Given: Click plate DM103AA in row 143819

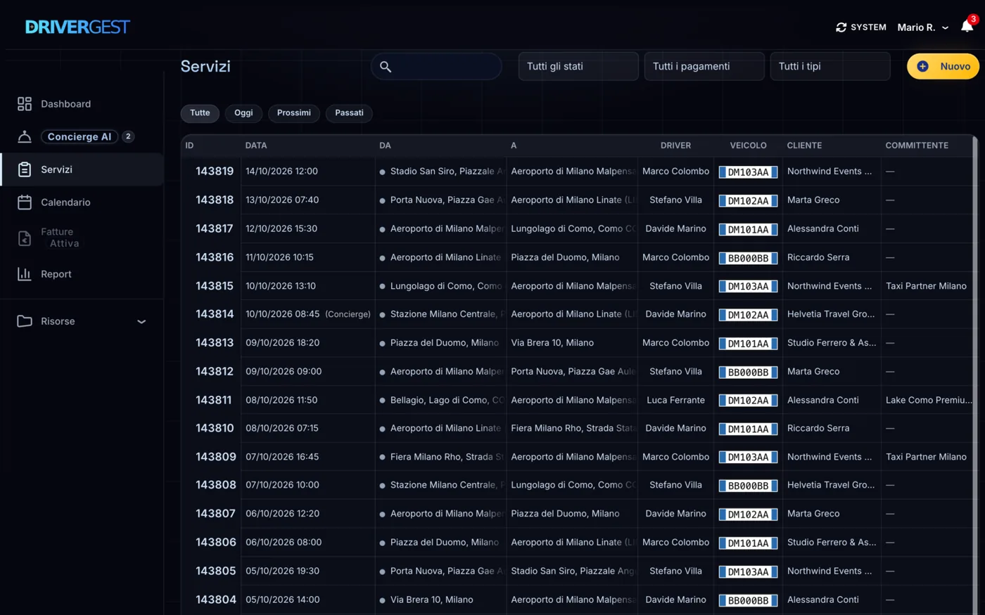Looking at the screenshot, I should (748, 172).
